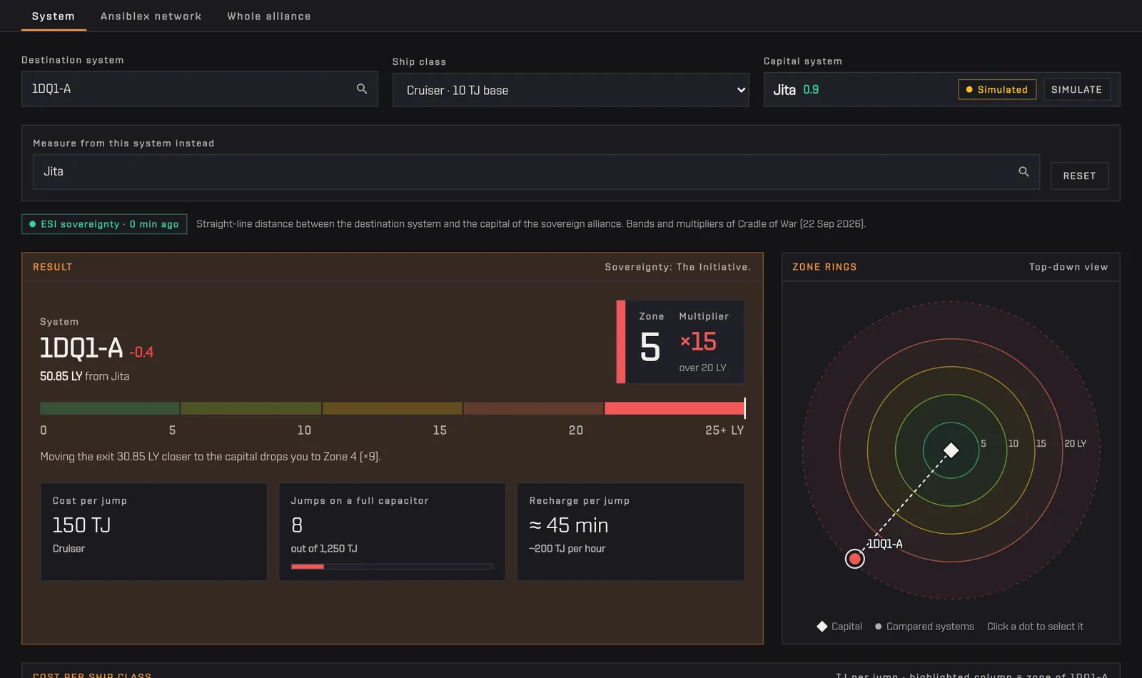
Task: Click the Jita 0.9 capital system name
Action: (x=796, y=90)
